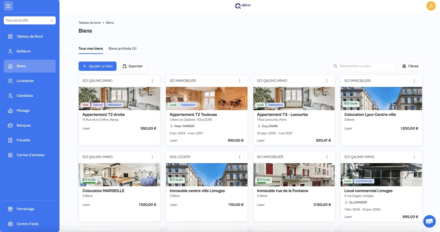Click tenant name Tony STARK

click(270, 126)
